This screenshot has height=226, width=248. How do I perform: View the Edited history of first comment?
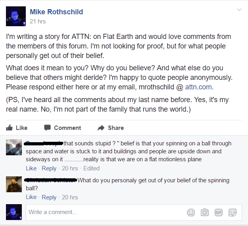(91, 168)
